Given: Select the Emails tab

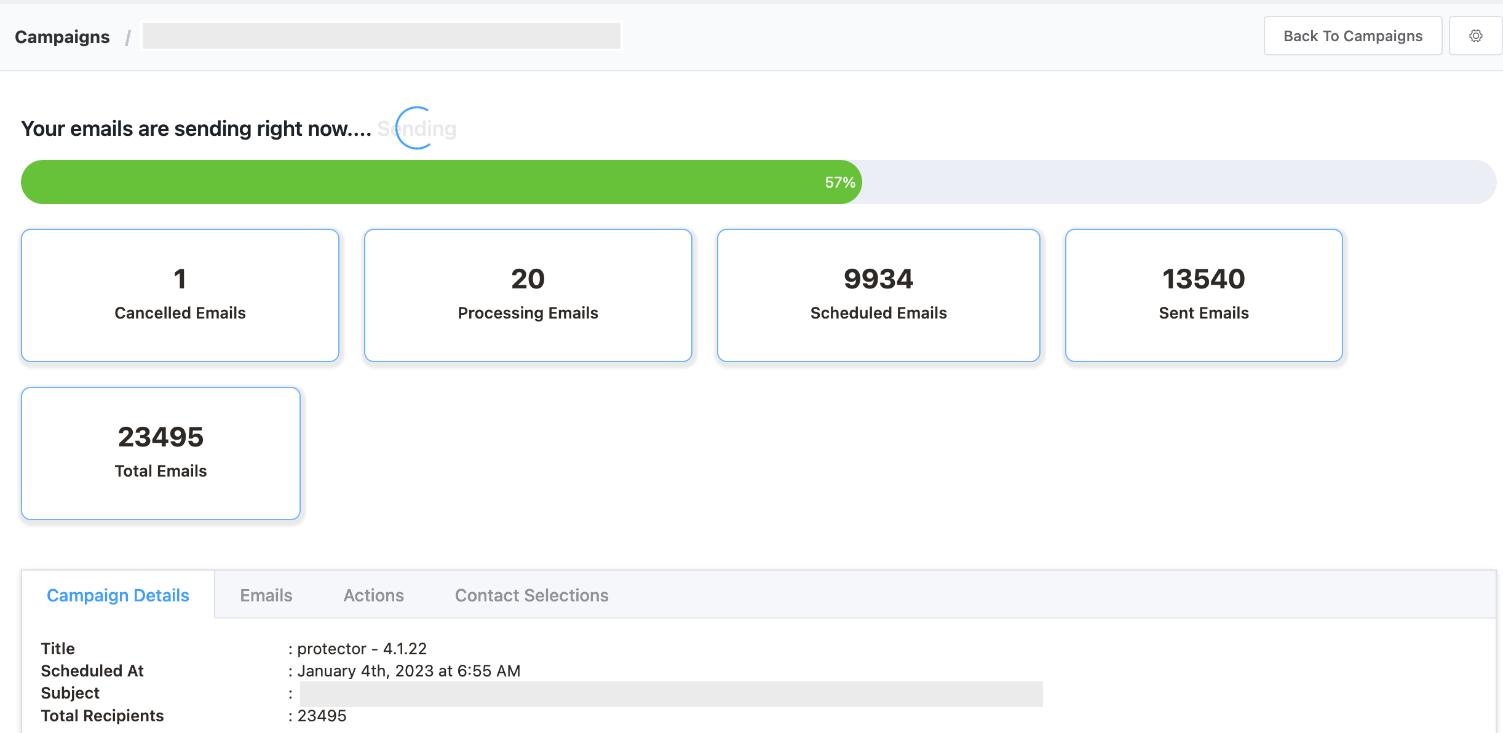Looking at the screenshot, I should [x=266, y=595].
